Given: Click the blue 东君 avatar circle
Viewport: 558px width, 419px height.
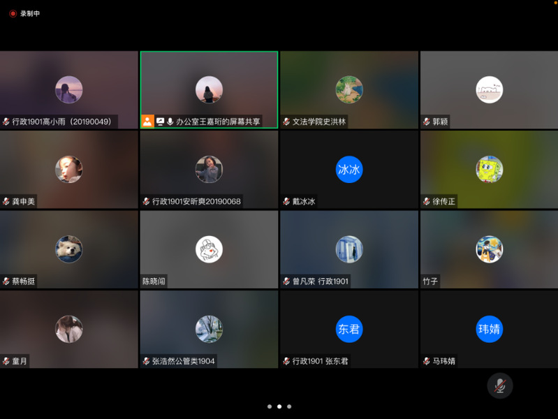Looking at the screenshot, I should tap(348, 329).
